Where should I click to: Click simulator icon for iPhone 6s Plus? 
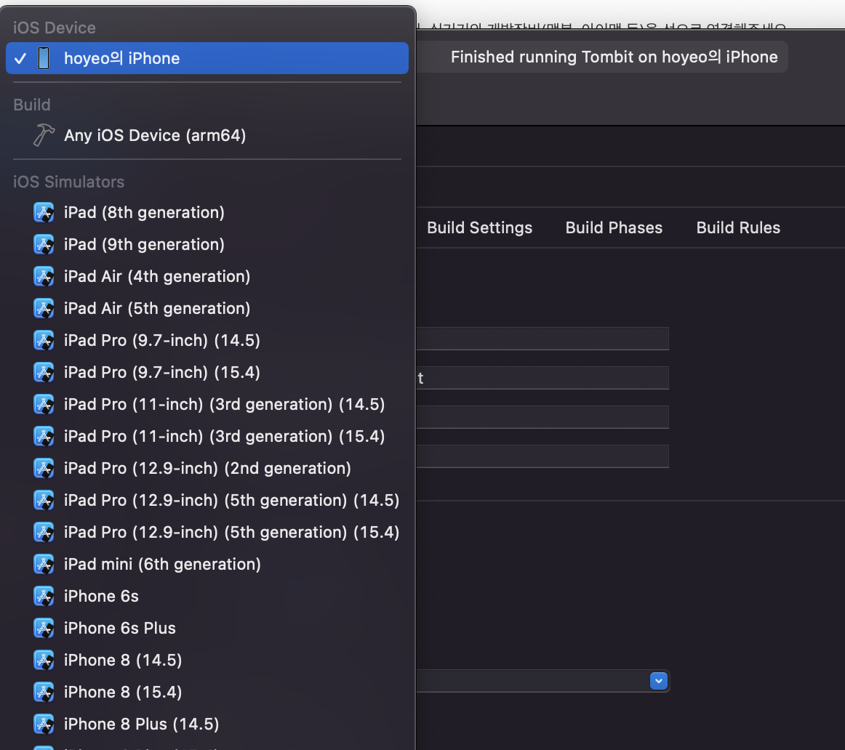click(44, 629)
